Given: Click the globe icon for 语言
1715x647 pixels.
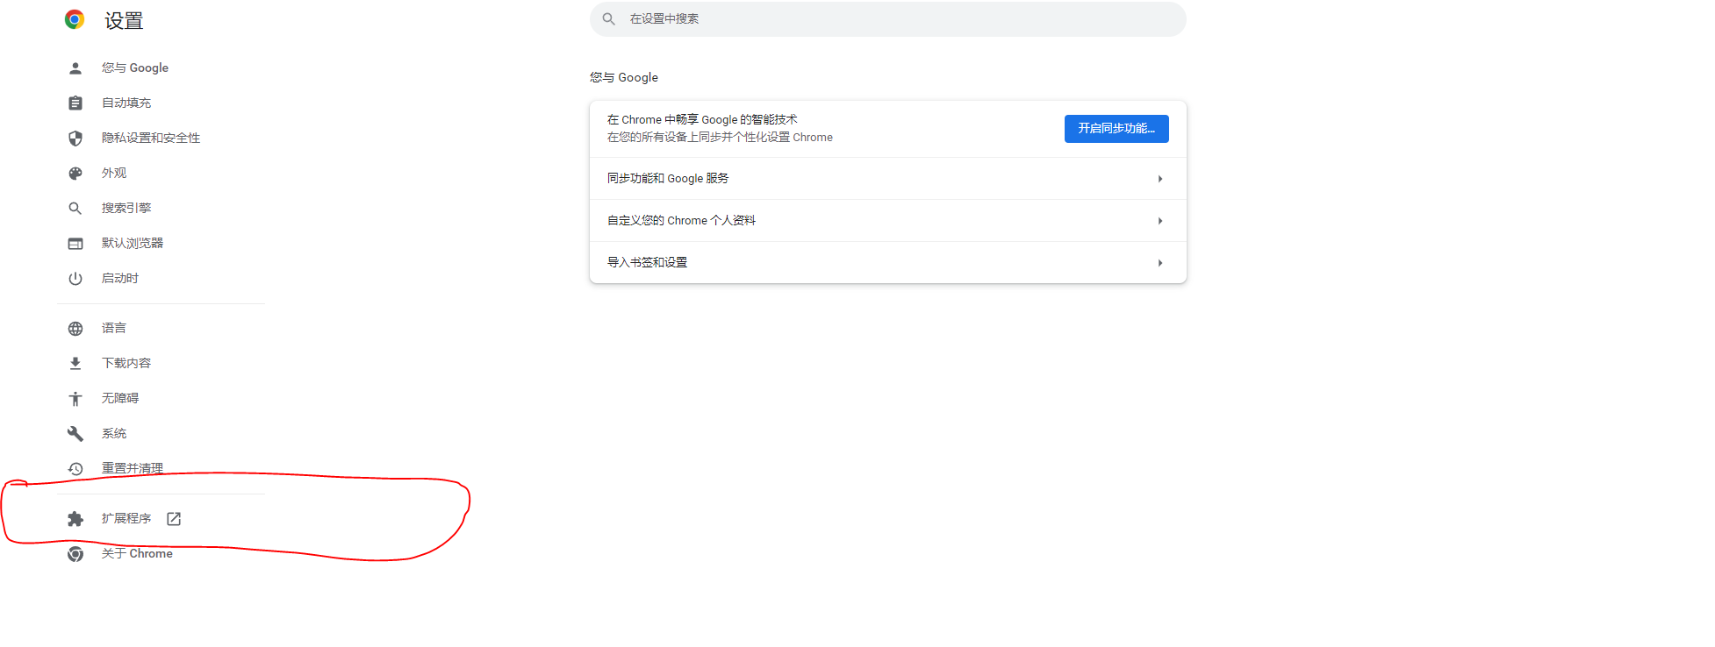Looking at the screenshot, I should tap(75, 329).
